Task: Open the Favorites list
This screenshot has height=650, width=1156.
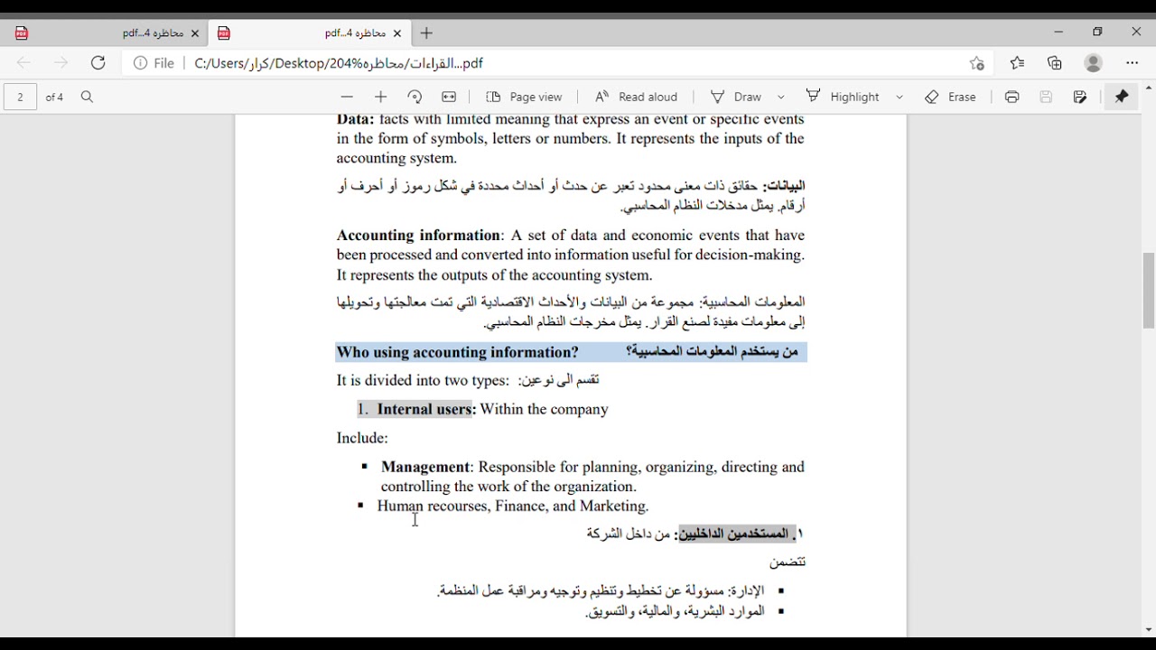Action: tap(1018, 63)
